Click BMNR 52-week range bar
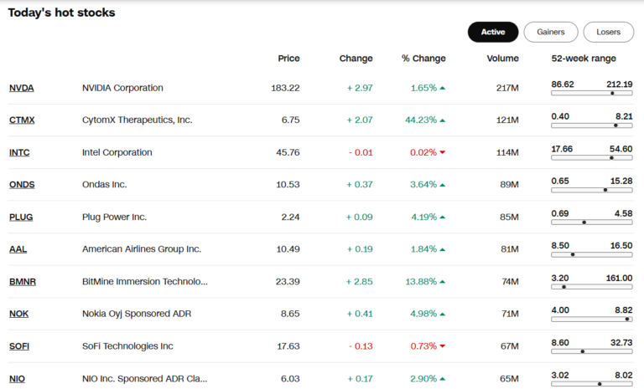The height and width of the screenshot is (389, 644). point(592,287)
